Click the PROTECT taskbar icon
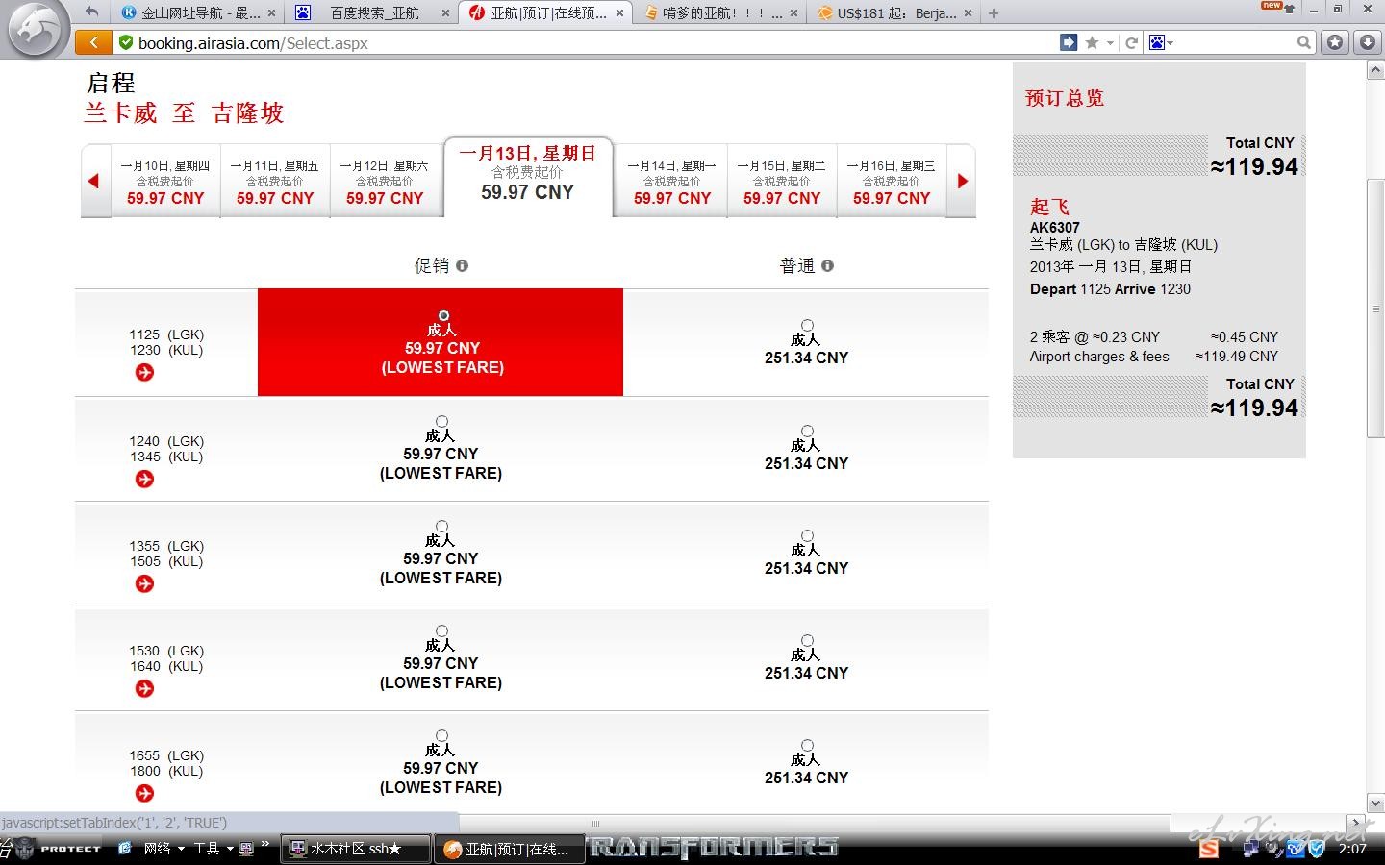The image size is (1385, 865). coord(58,849)
